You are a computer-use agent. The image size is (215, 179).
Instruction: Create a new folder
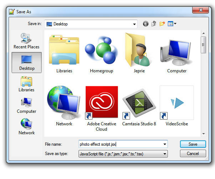pos(162,24)
